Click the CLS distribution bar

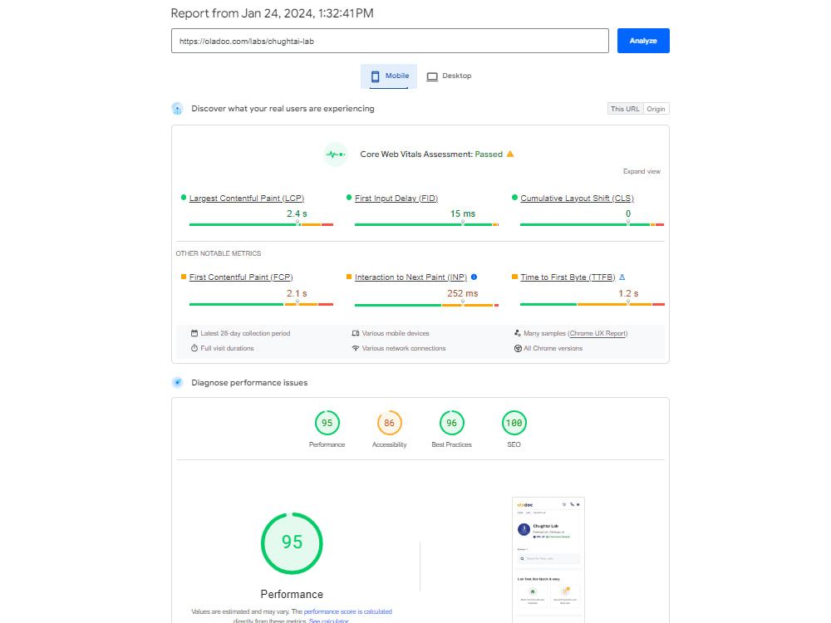coord(592,224)
